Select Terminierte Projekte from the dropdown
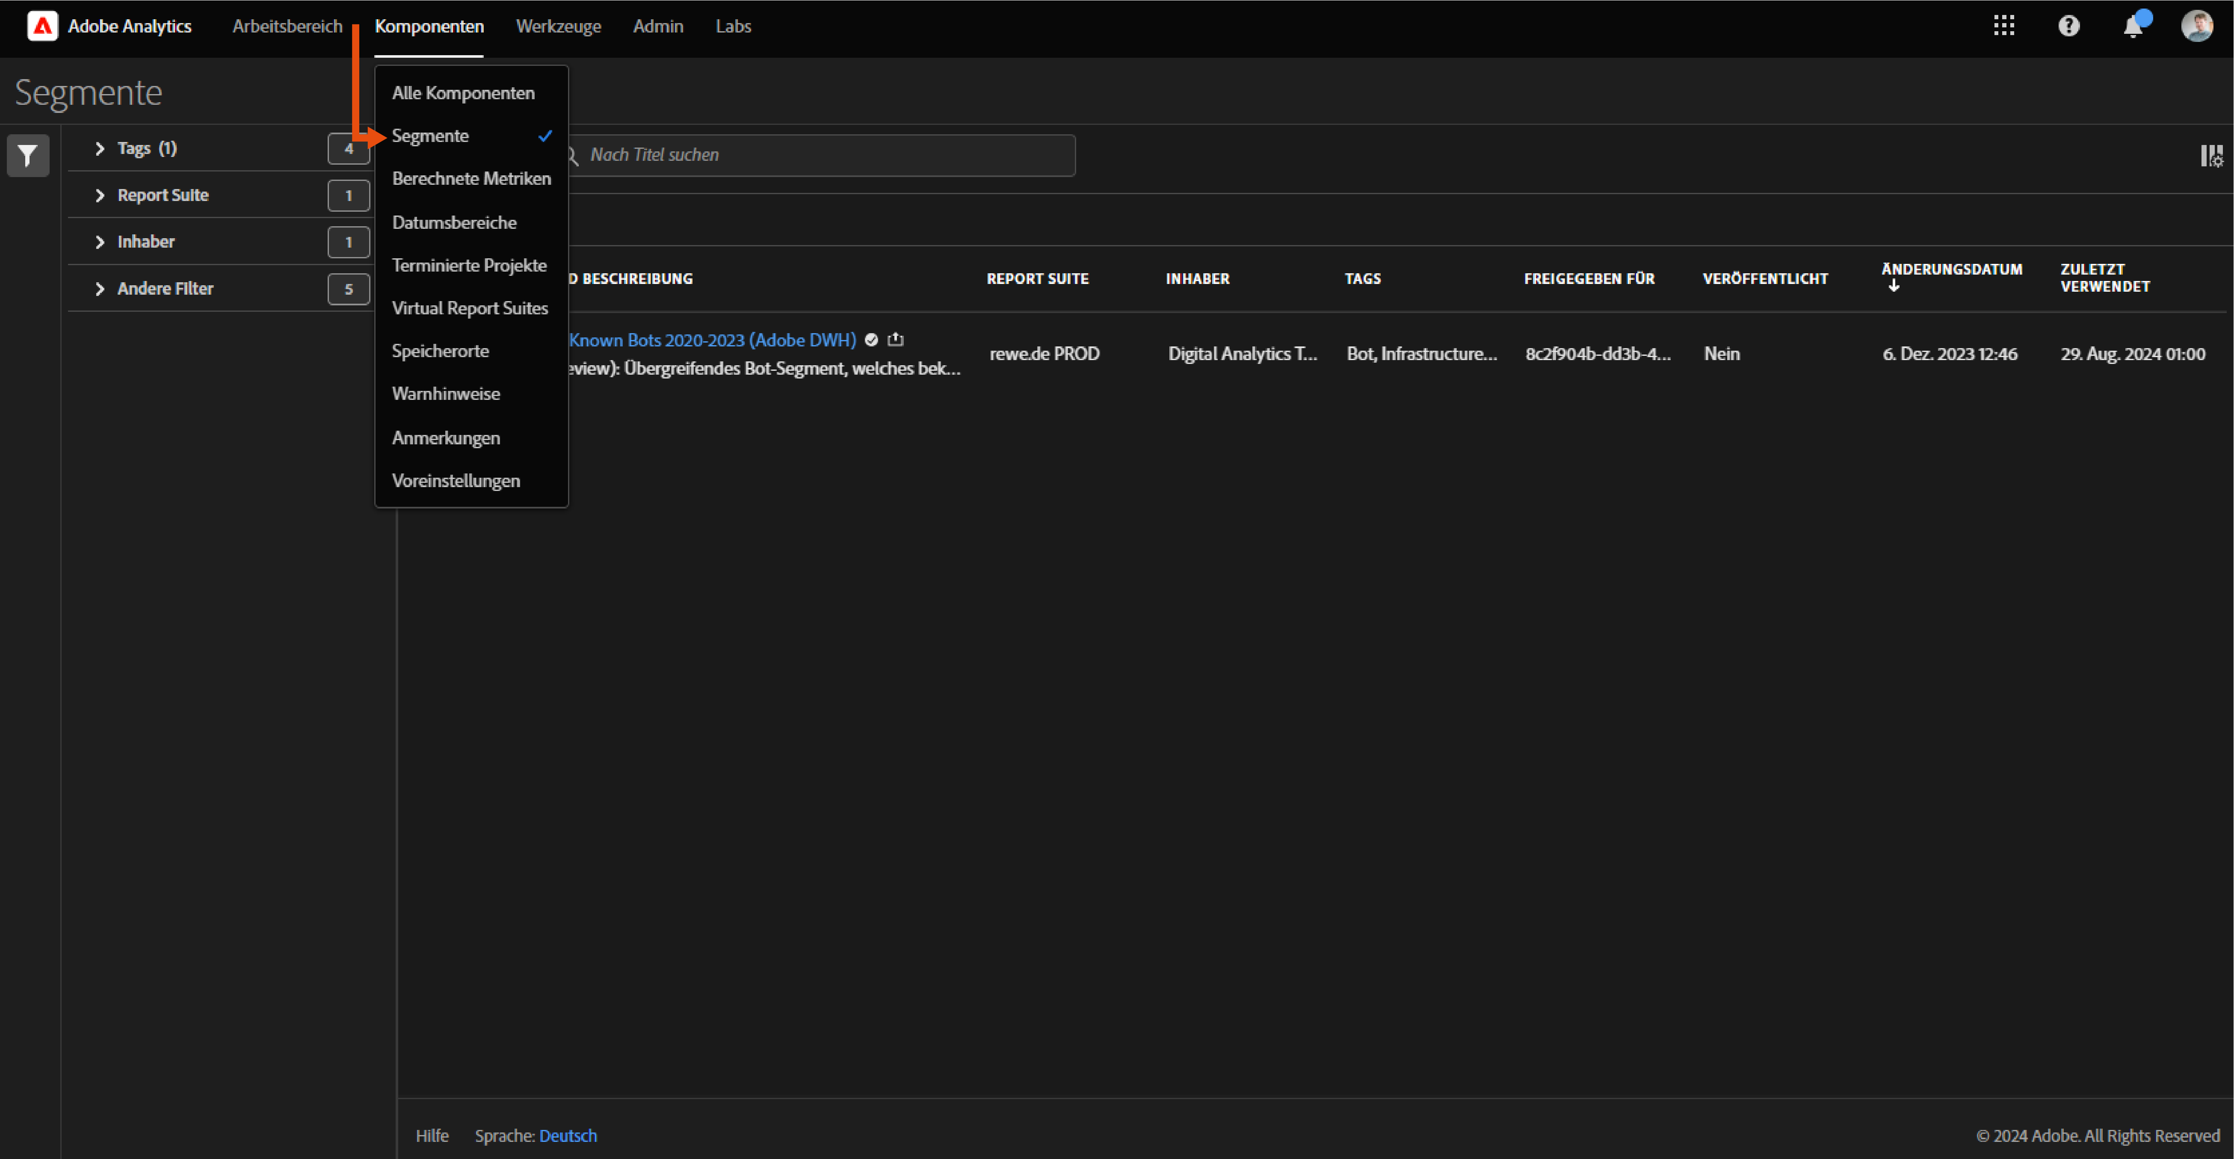The height and width of the screenshot is (1159, 2234). (472, 265)
